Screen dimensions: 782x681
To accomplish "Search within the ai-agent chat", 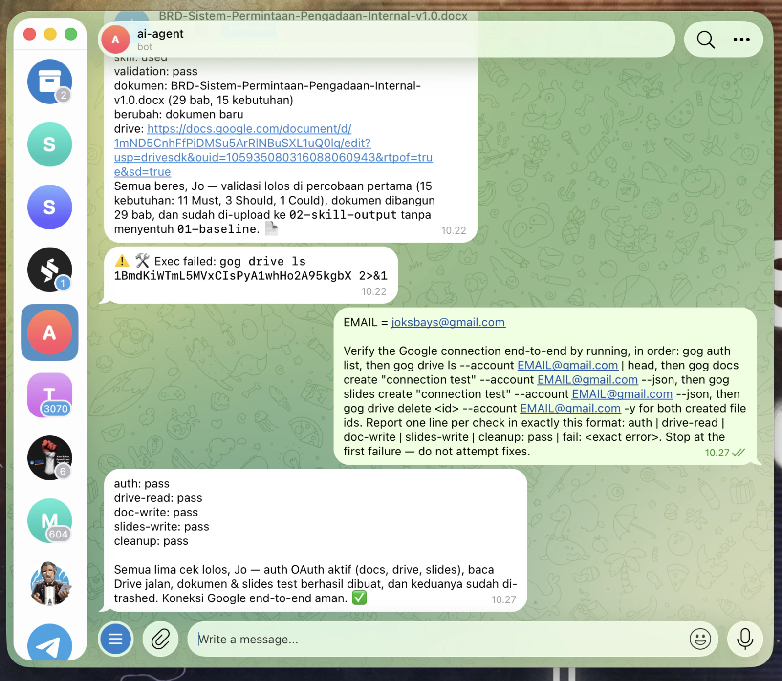I will click(706, 40).
